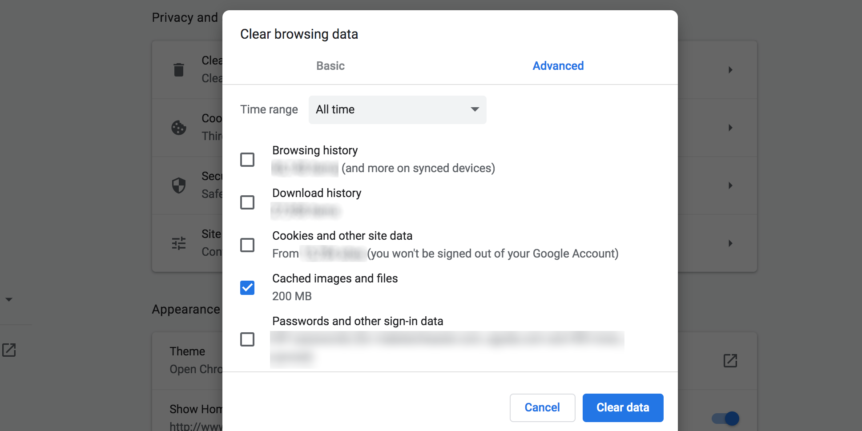
Task: Open the All time time range dropdown
Action: click(x=397, y=109)
